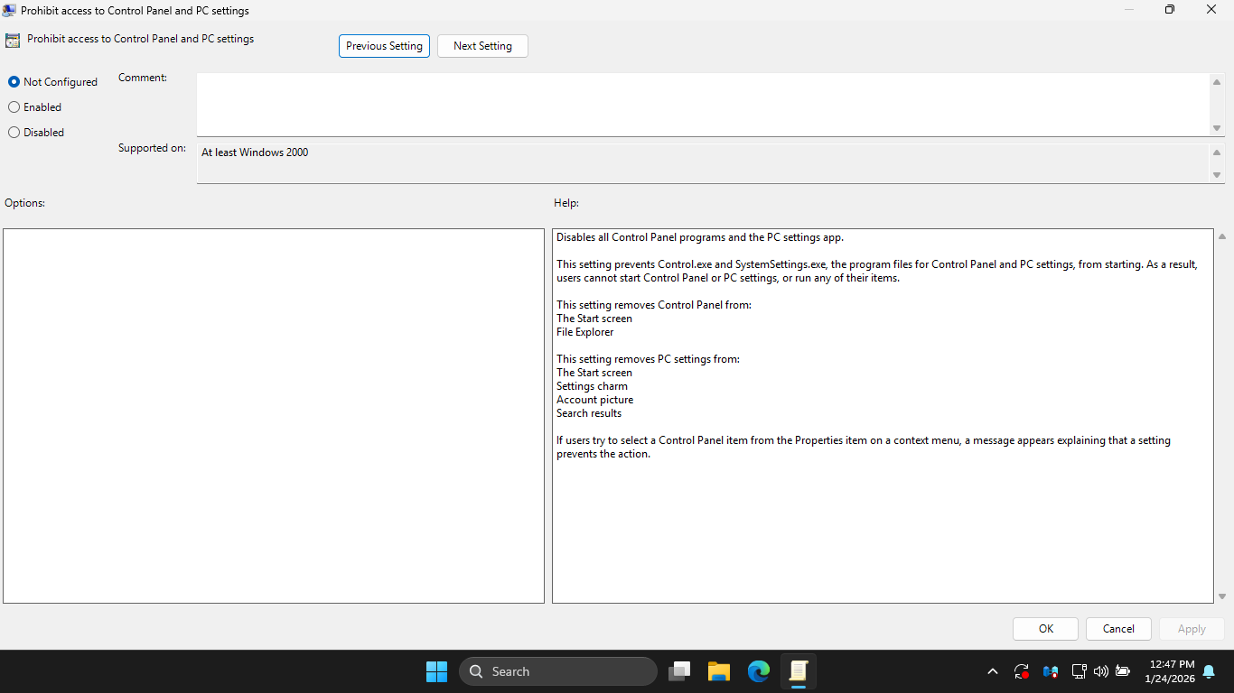Click the Next Setting button
Viewport: 1234px width, 693px height.
(482, 46)
